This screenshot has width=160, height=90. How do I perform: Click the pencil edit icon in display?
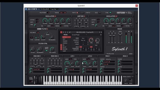point(70,32)
